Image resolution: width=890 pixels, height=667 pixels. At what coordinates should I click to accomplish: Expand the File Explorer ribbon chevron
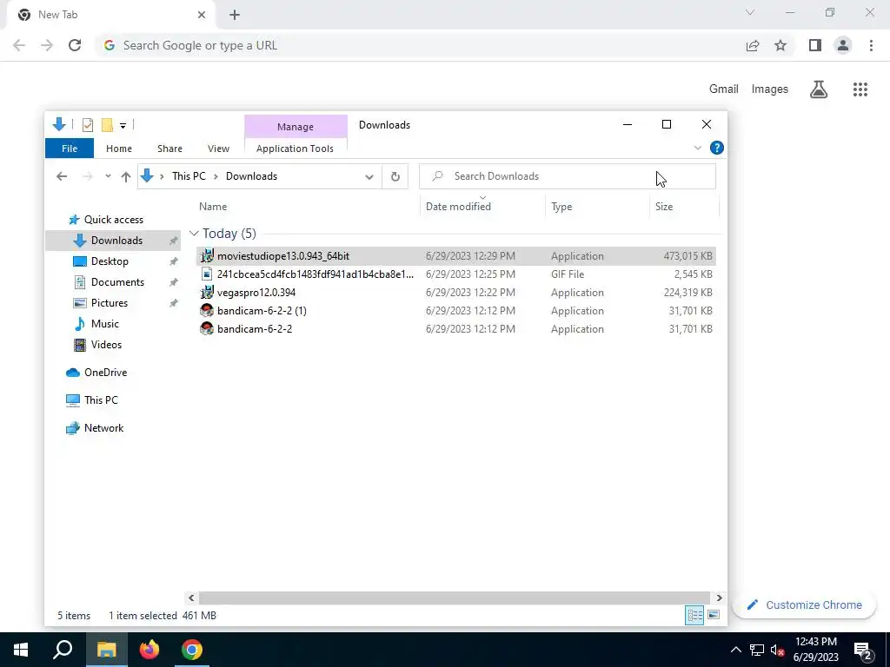point(698,148)
